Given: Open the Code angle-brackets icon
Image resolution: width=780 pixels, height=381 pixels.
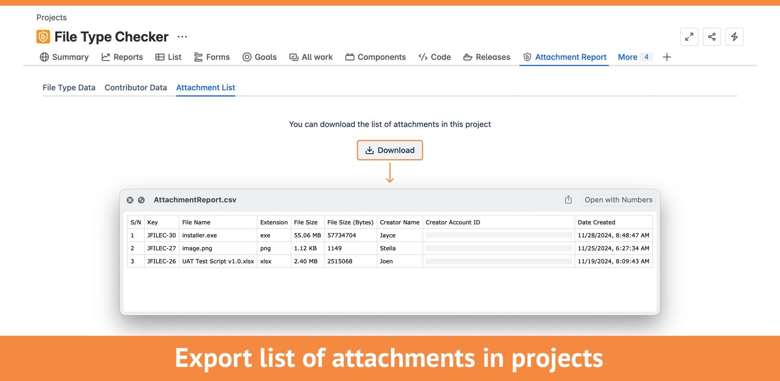Looking at the screenshot, I should 422,57.
